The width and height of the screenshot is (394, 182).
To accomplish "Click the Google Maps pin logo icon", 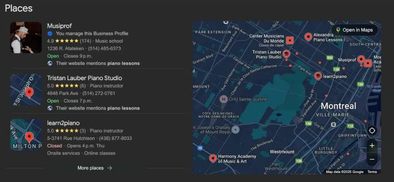I will pos(338,30).
